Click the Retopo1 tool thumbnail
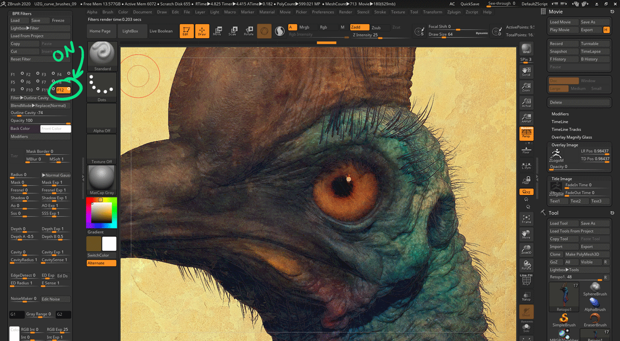Screen dimensions: 620x341 click(564, 297)
